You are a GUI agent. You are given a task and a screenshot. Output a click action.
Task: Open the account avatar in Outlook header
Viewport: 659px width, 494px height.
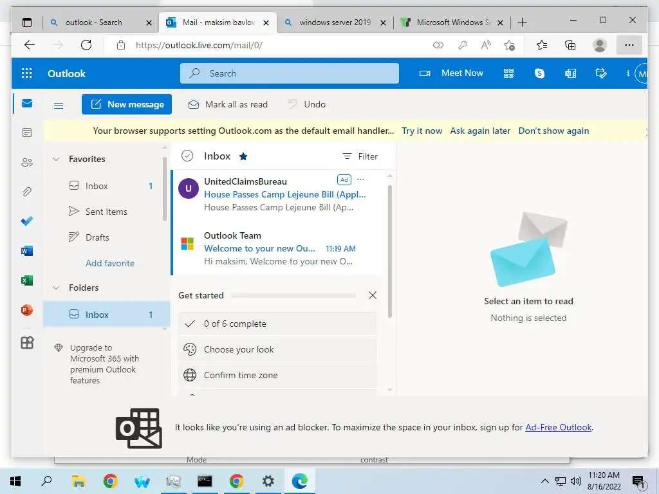642,74
